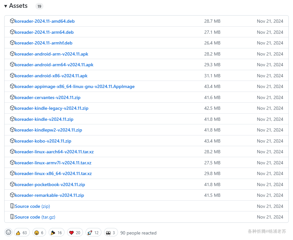Image resolution: width=293 pixels, height=240 pixels.
Task: Click 41.6 MB size of cervantes zip
Action: point(212,97)
